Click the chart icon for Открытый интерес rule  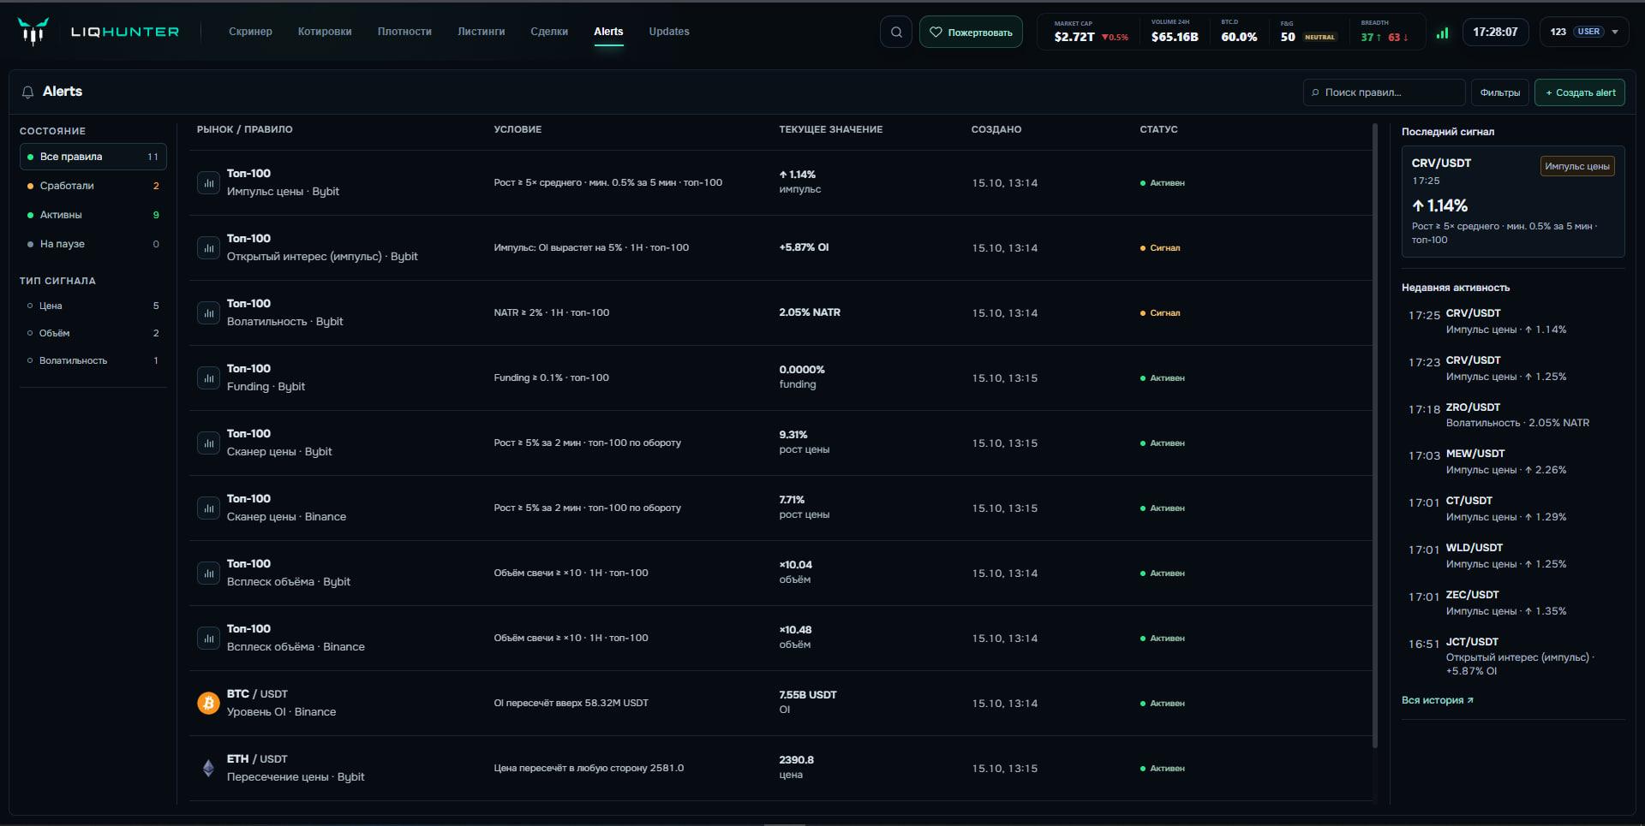pyautogui.click(x=208, y=247)
